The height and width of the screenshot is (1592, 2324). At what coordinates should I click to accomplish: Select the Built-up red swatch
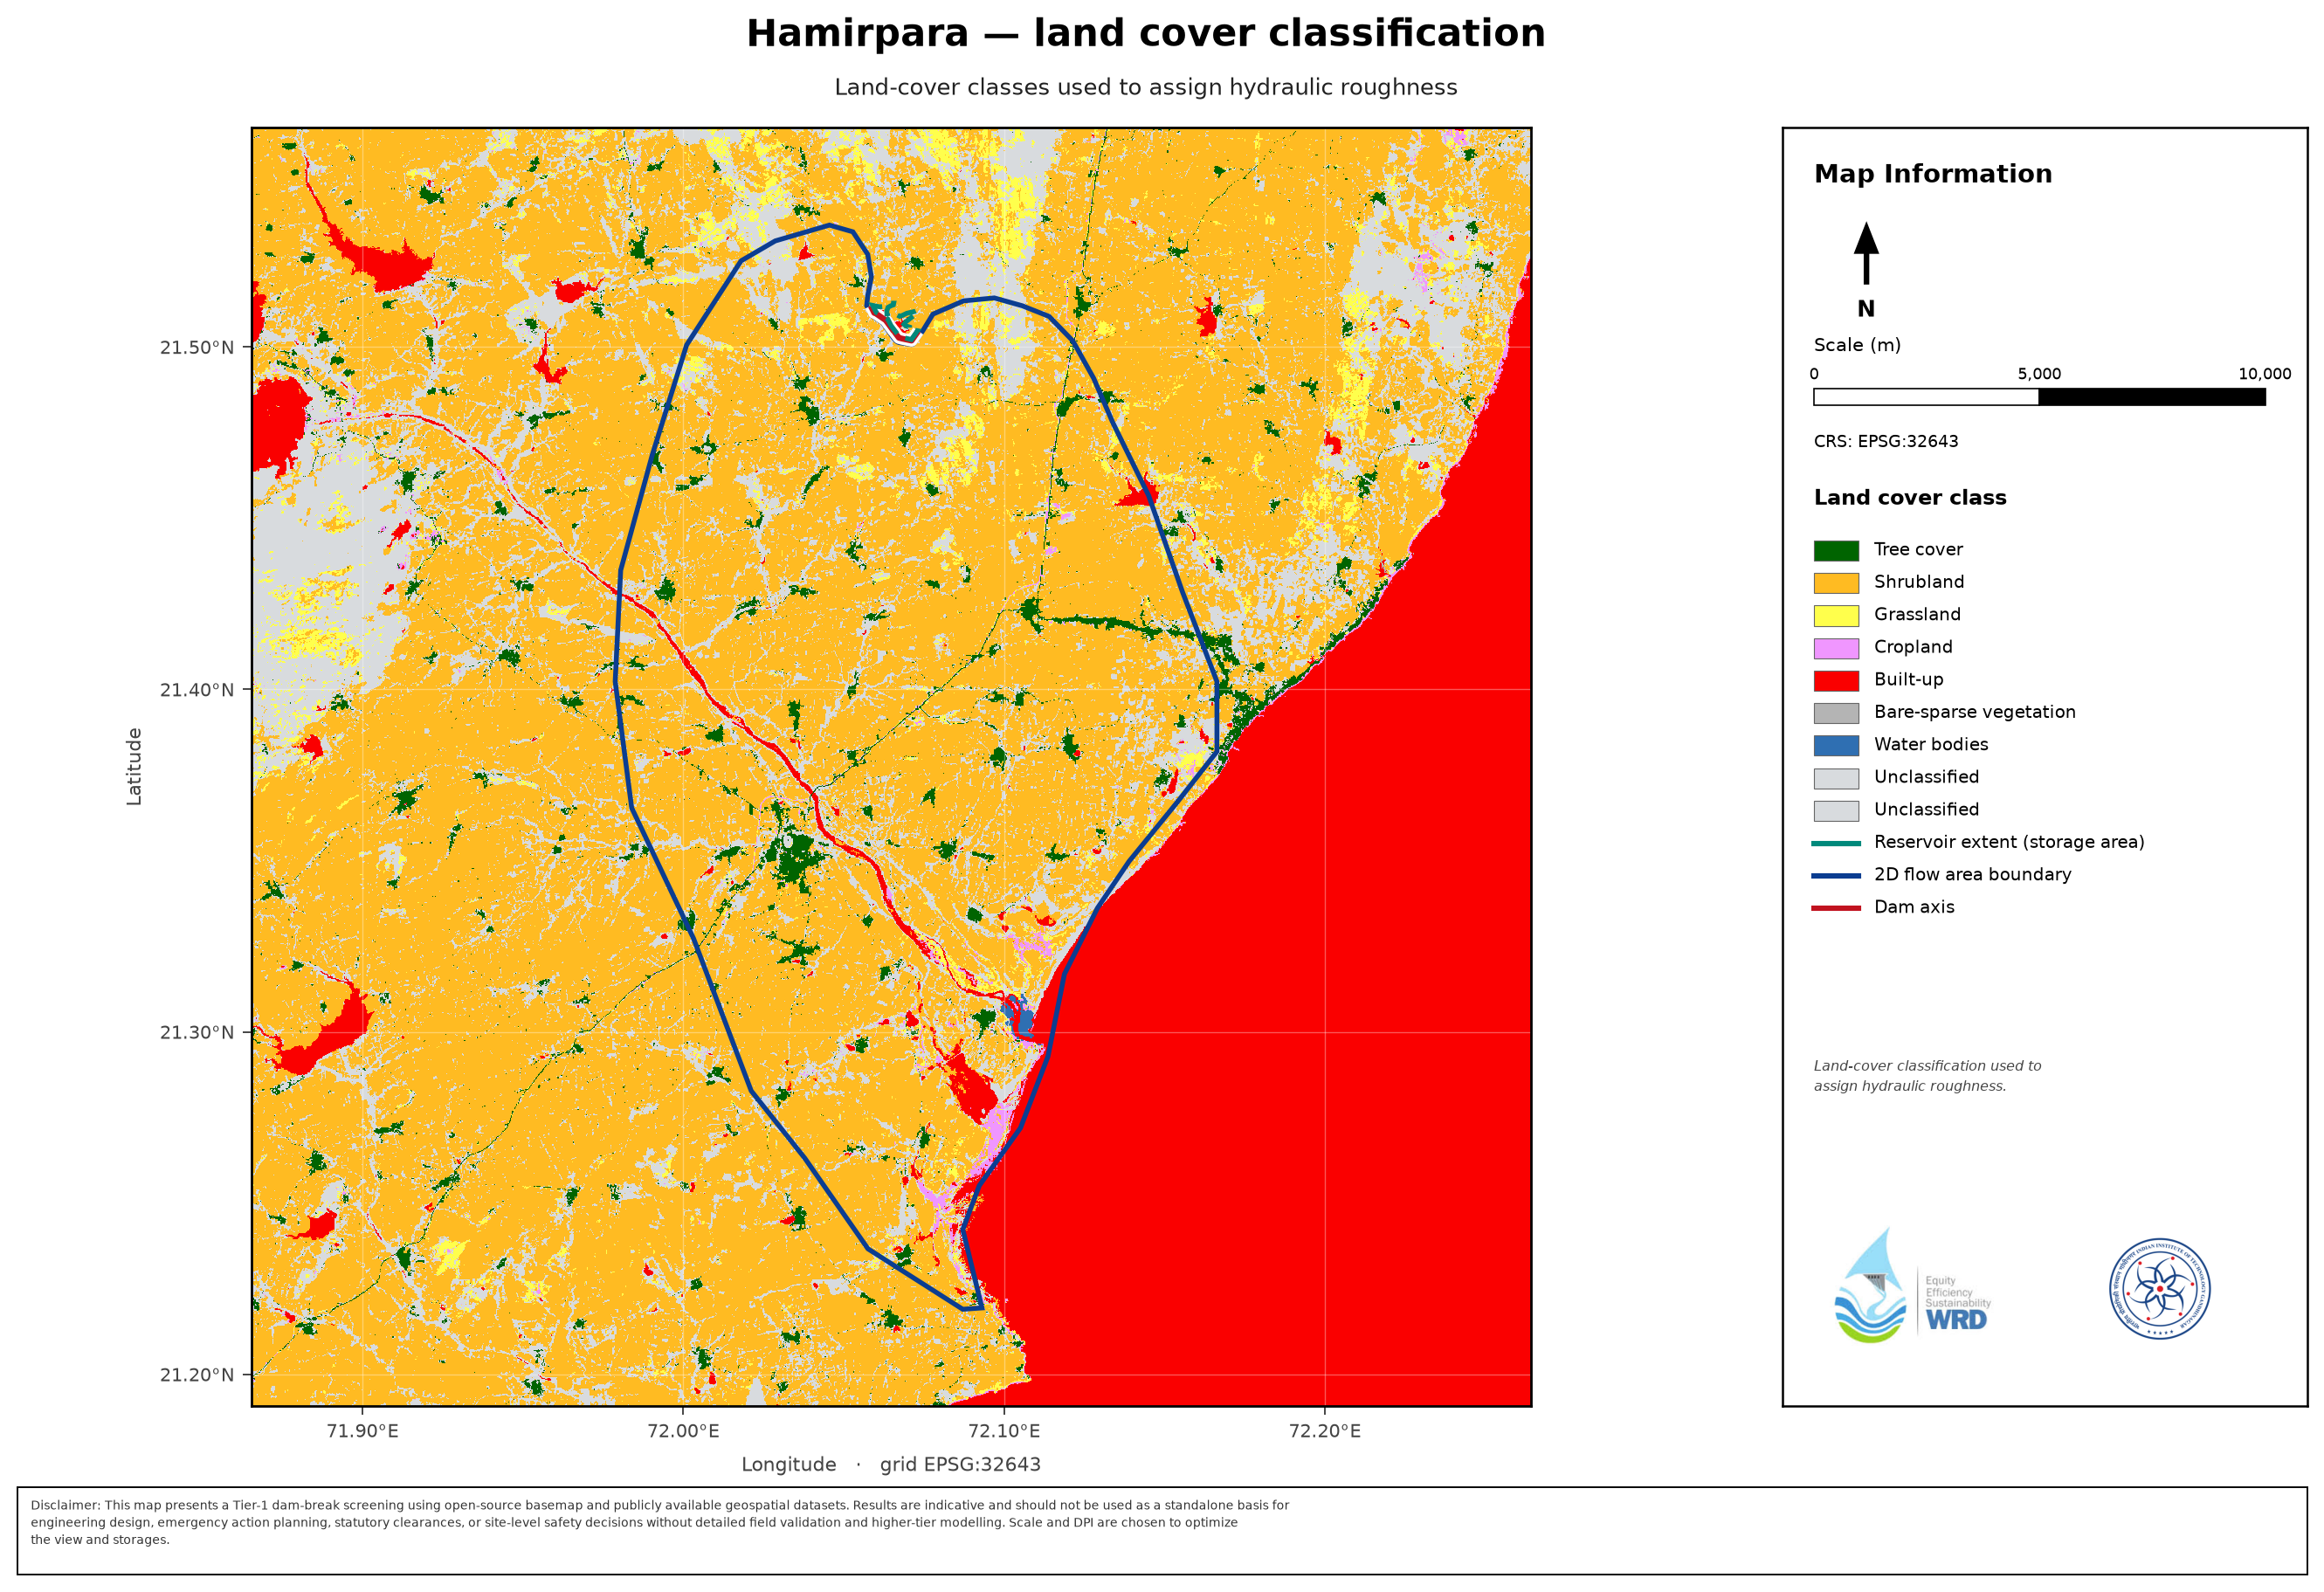click(x=1836, y=681)
